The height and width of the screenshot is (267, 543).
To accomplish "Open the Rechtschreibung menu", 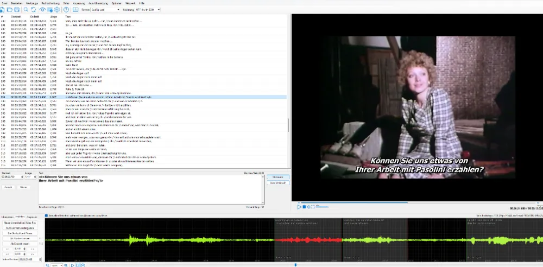I will [50, 3].
